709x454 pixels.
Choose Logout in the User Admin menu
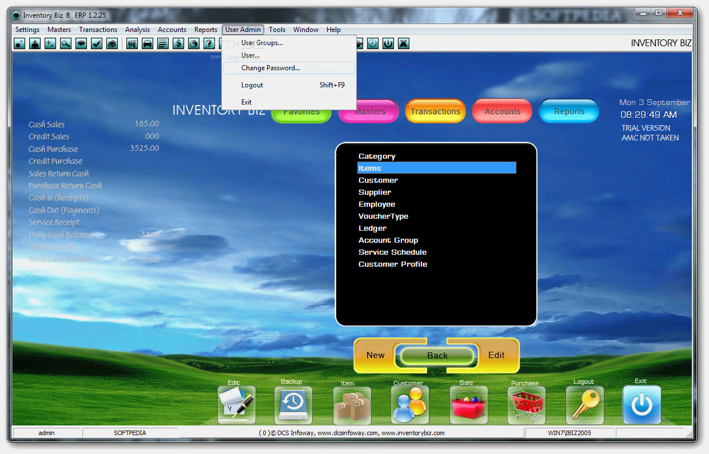(x=289, y=85)
